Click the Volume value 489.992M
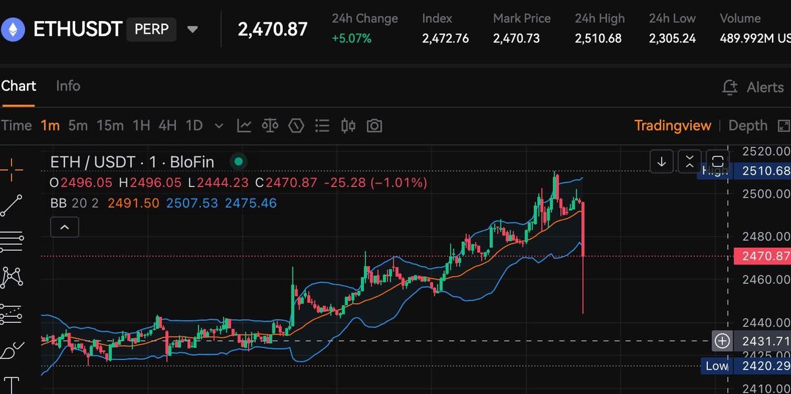 point(755,39)
